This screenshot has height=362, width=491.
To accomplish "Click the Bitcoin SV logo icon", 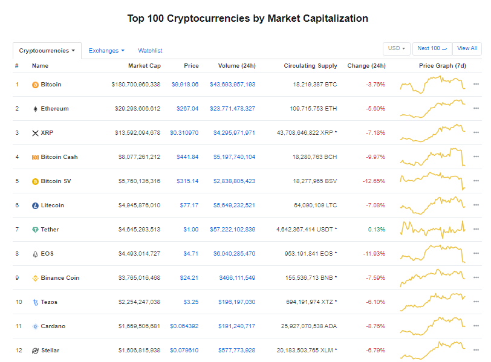I will click(x=36, y=181).
